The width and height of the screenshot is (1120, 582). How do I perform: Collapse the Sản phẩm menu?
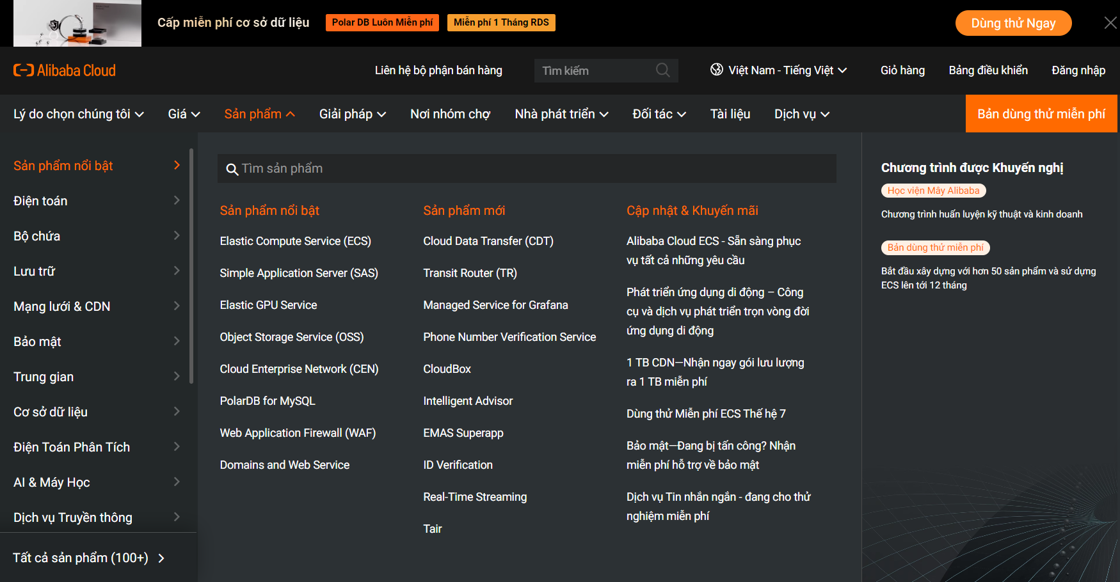coord(260,114)
